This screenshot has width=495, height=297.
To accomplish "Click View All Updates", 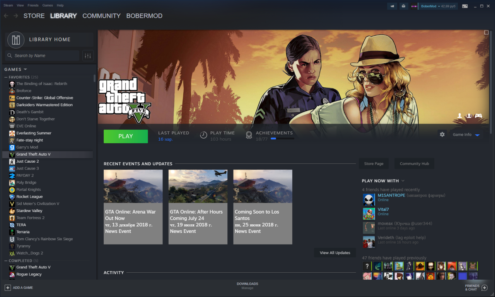I will [x=335, y=253].
